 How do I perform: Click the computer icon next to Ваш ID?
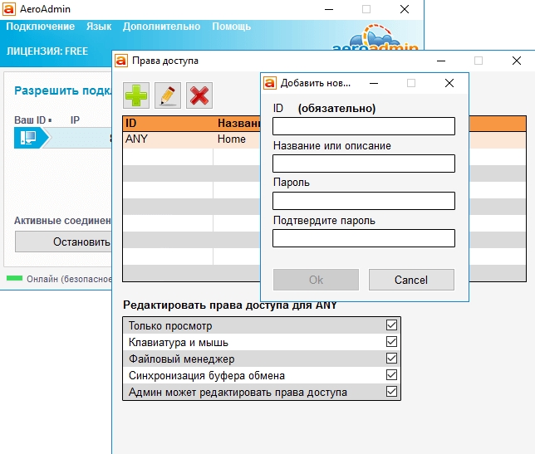(x=27, y=138)
